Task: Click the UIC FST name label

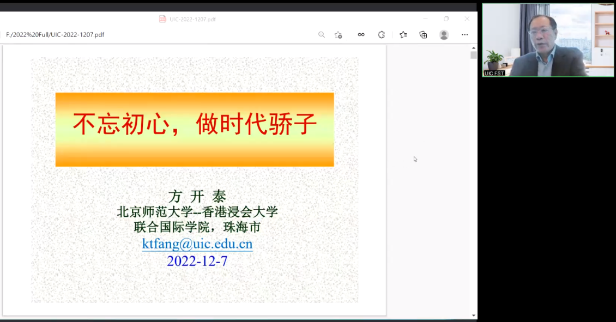Action: point(494,73)
